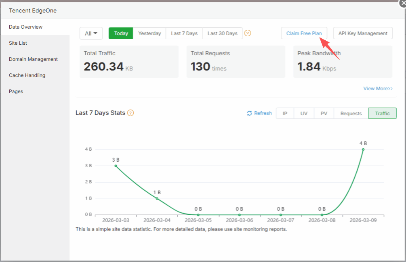
Task: Click the 2026-03-07 chart data point
Action: click(x=281, y=215)
